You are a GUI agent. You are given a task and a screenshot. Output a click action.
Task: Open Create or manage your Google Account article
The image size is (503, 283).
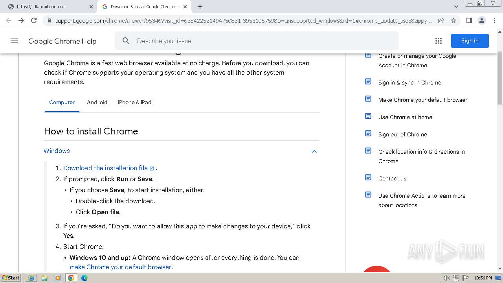pos(417,61)
